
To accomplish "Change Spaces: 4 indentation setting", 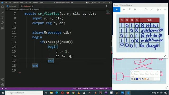I will coord(85,89).
